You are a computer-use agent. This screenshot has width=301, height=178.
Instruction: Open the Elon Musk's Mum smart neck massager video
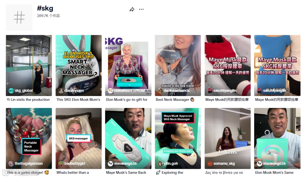(79, 65)
